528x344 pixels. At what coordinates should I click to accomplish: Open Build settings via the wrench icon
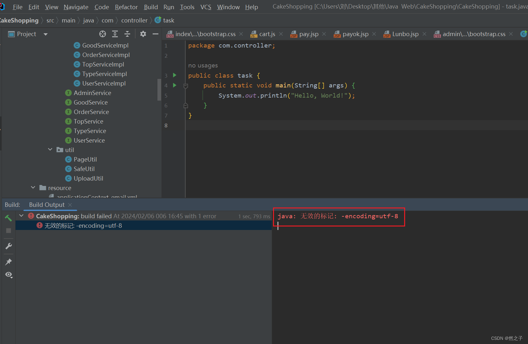[x=8, y=246]
